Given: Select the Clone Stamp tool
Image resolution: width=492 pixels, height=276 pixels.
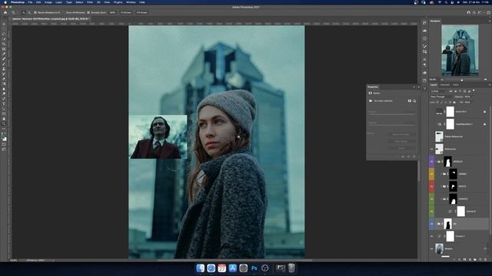Looking at the screenshot, I should pyautogui.click(x=4, y=69).
